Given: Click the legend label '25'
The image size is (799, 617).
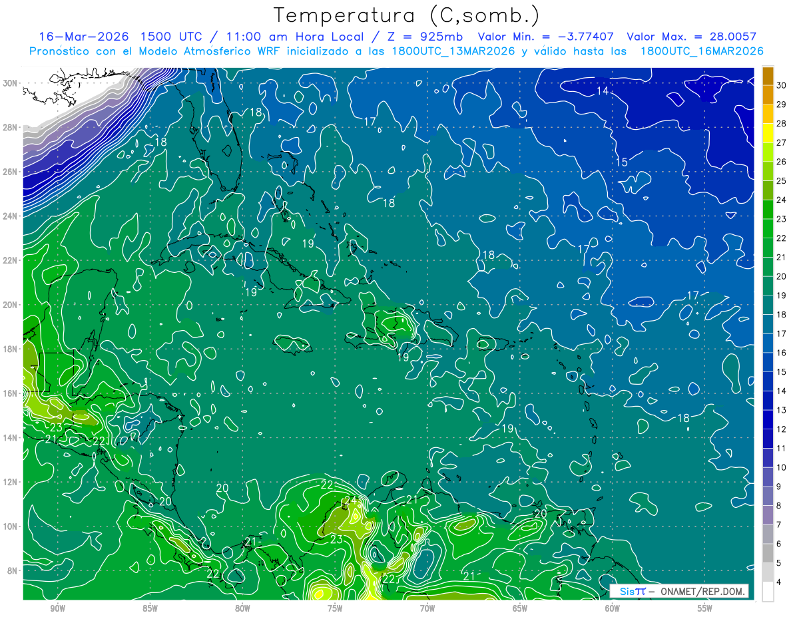Looking at the screenshot, I should 782,181.
